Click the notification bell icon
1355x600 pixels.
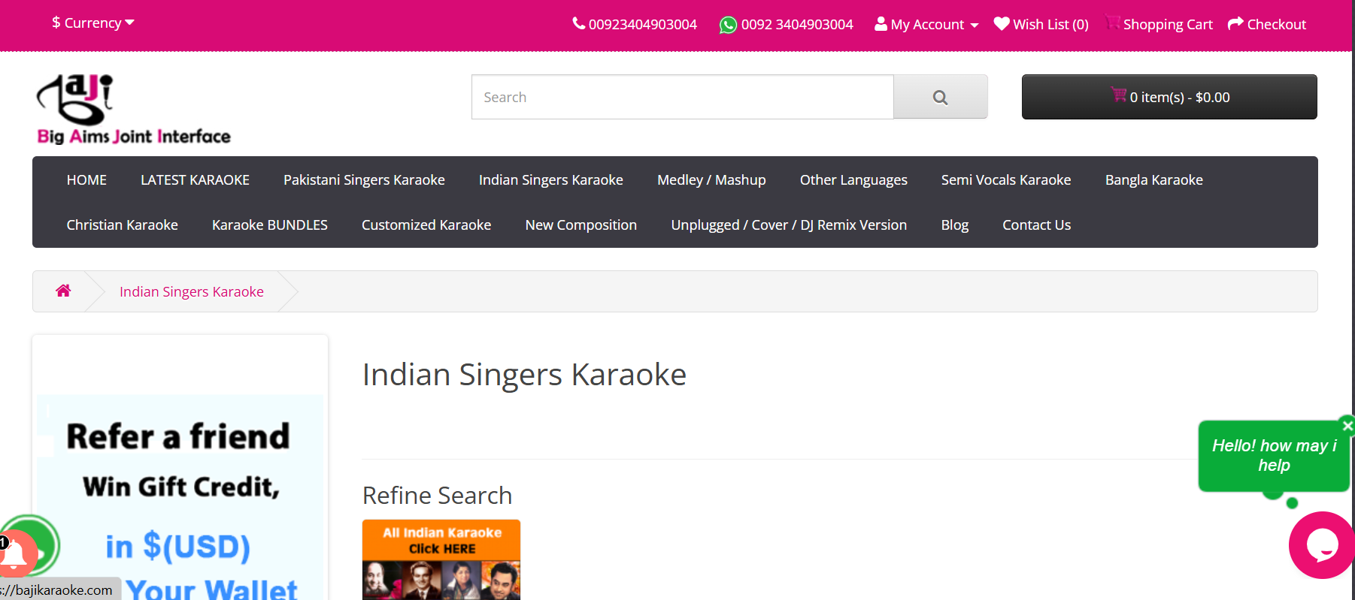pos(15,555)
